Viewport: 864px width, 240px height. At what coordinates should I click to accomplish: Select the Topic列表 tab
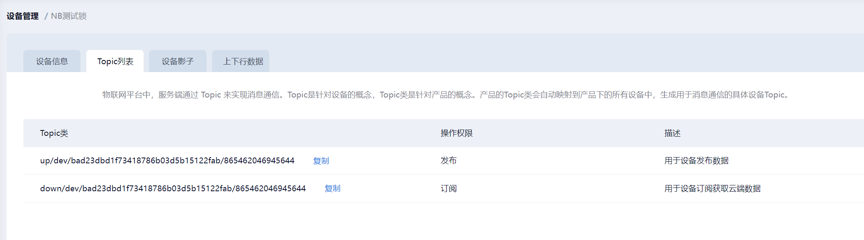(115, 61)
